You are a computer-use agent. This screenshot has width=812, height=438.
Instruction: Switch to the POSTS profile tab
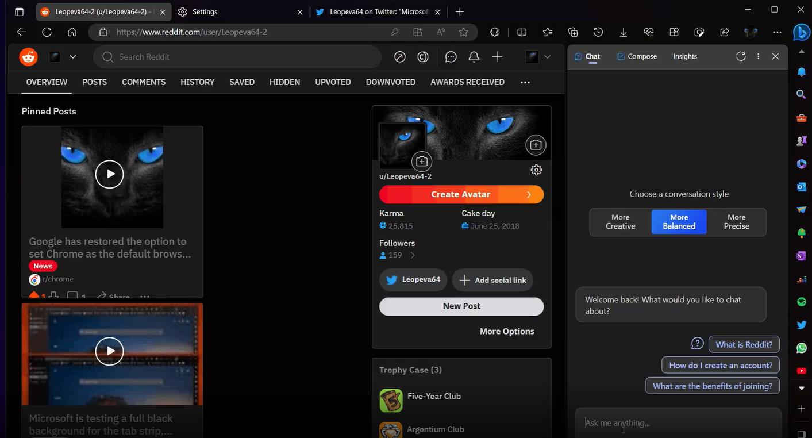coord(94,82)
